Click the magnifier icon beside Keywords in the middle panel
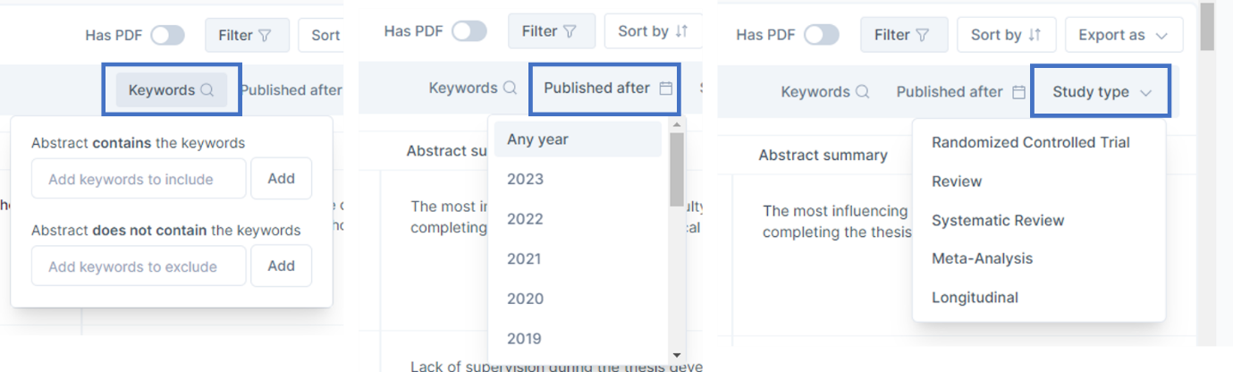This screenshot has height=372, width=1233. [510, 89]
